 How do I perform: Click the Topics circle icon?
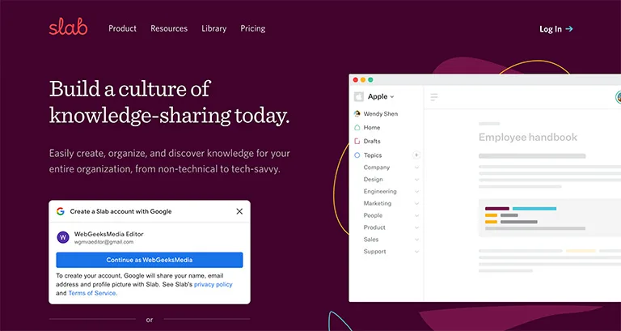pyautogui.click(x=357, y=155)
